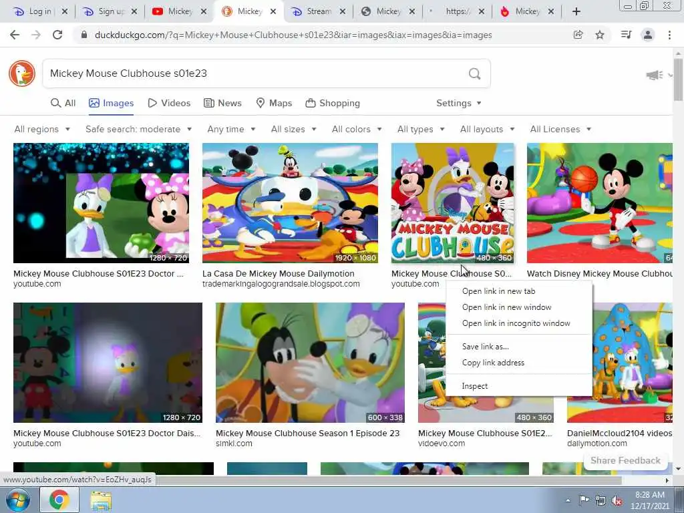Screen dimensions: 684x513
Task: Expand the All regions filter
Action: (42, 129)
